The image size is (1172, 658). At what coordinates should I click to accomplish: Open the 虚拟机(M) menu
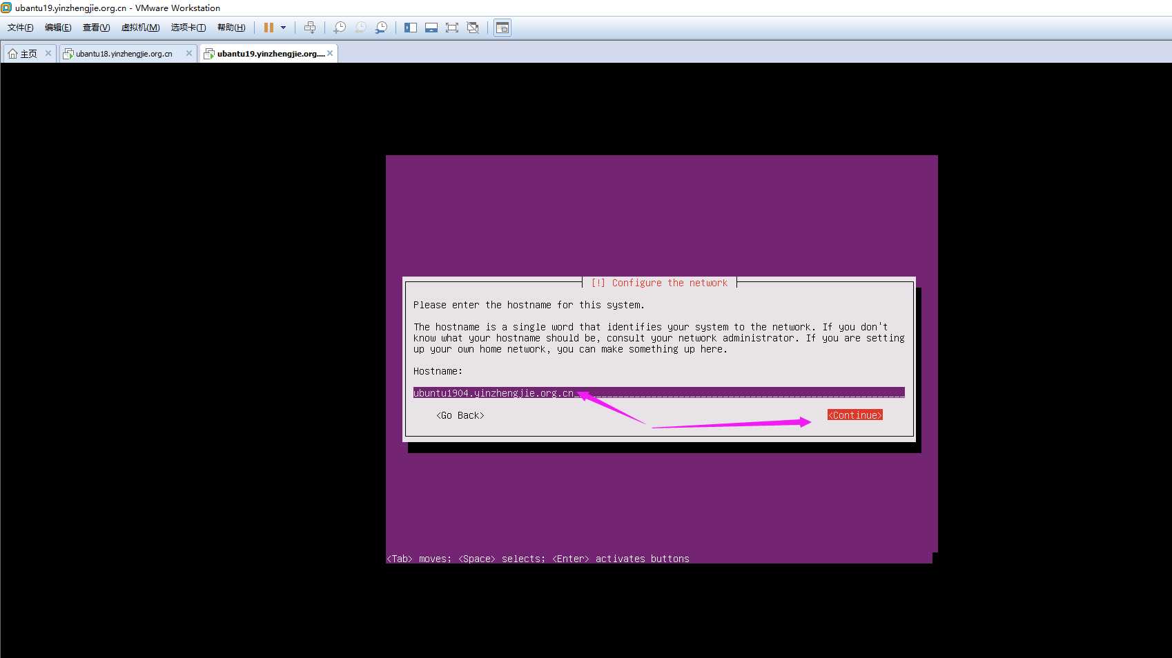pyautogui.click(x=141, y=28)
